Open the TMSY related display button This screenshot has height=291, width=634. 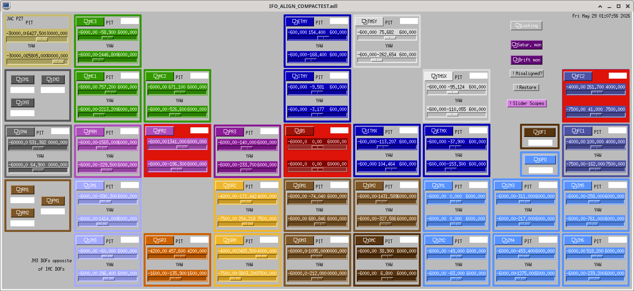pos(369,22)
